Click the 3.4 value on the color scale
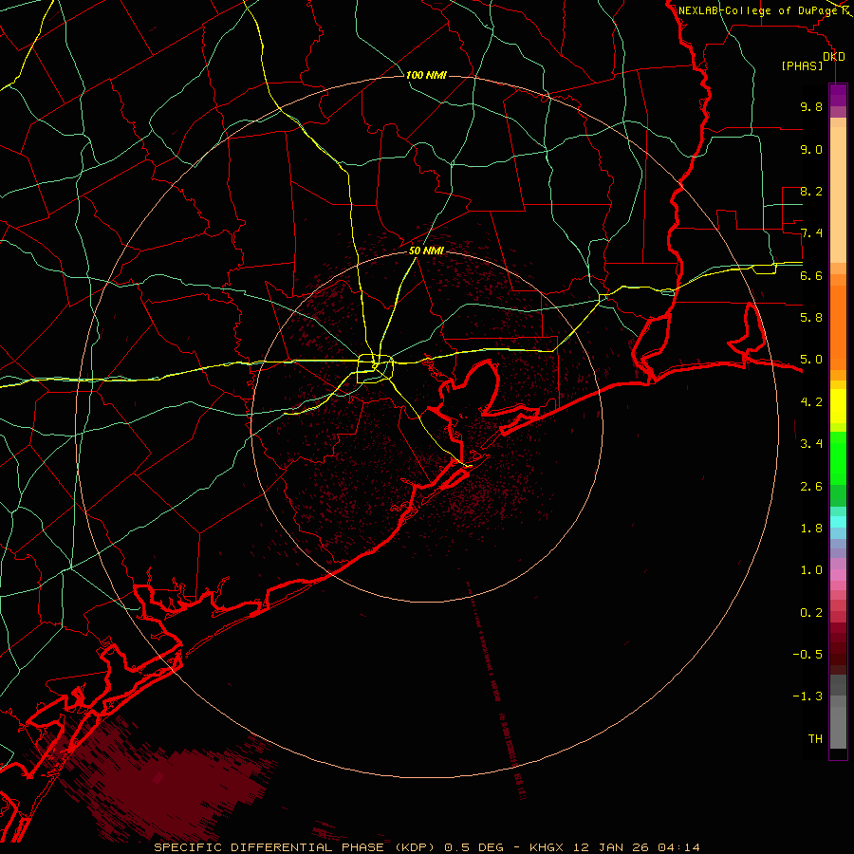 pos(811,444)
